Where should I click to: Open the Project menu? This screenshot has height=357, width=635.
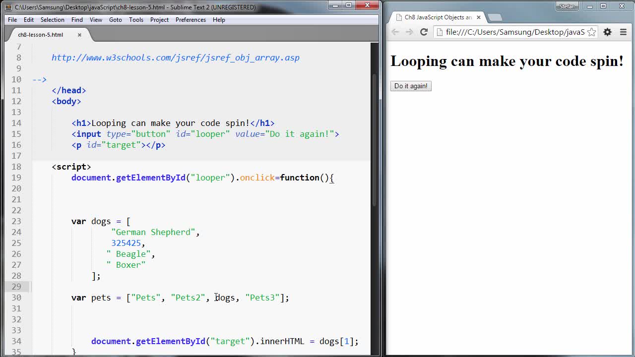tap(159, 20)
